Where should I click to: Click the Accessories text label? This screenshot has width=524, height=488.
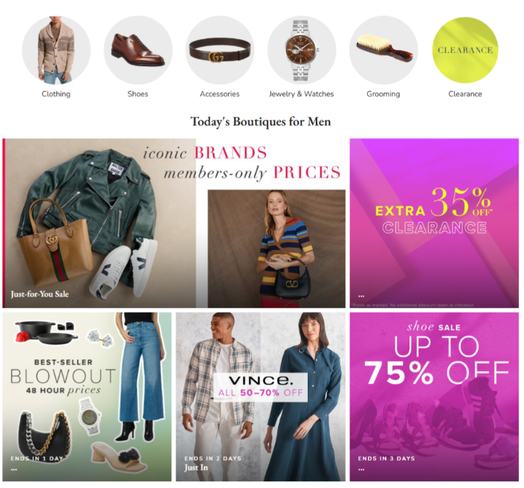[x=219, y=94]
